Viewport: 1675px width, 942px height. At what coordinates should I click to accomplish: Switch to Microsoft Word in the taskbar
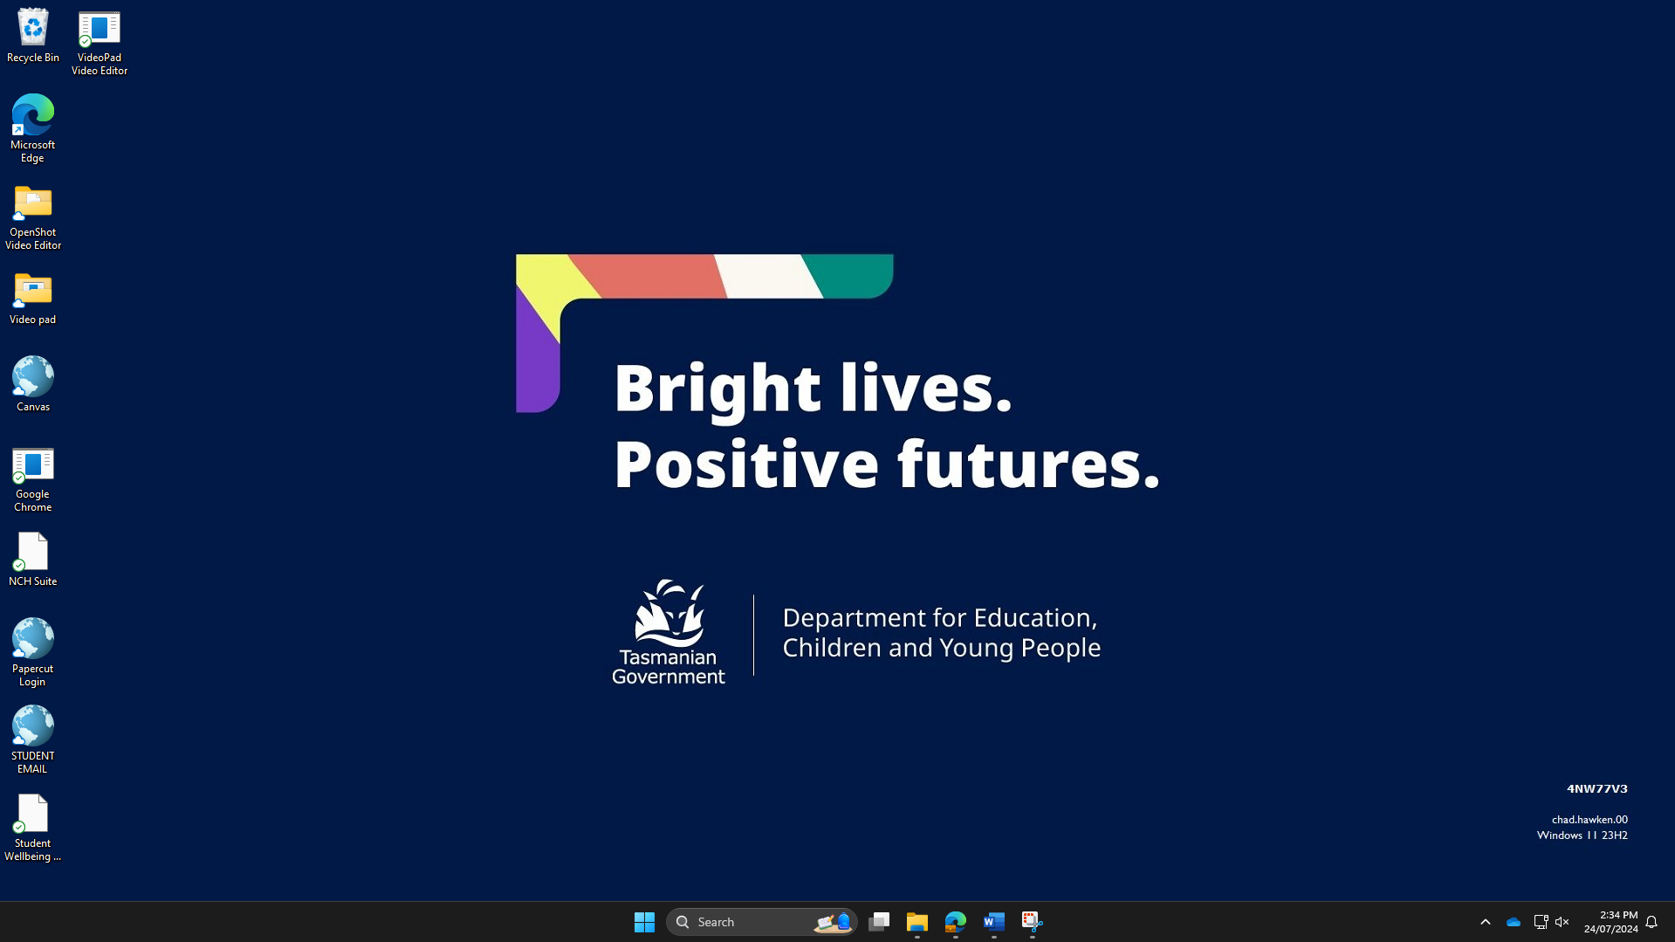994,922
